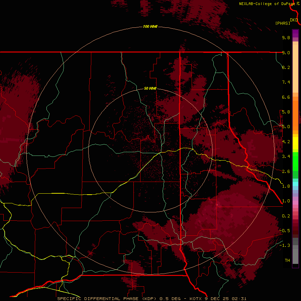The height and width of the screenshot is (301, 301).
Task: Pick the orange color bar segment
Action: click(x=295, y=116)
